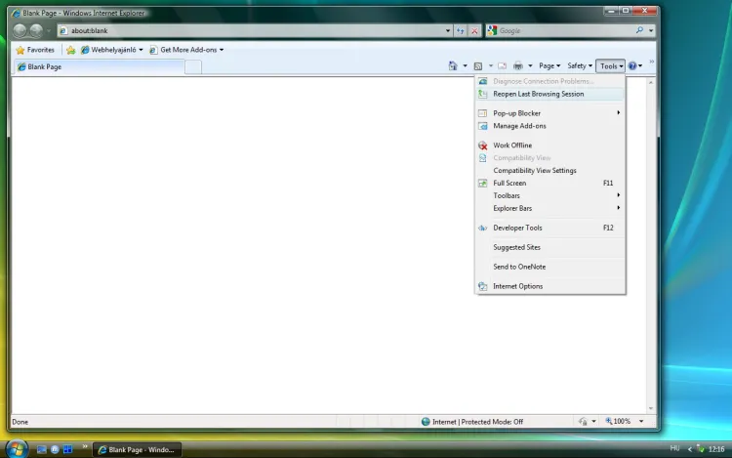
Task: Click the Add to Favorites Bar star icon
Action: click(x=70, y=50)
